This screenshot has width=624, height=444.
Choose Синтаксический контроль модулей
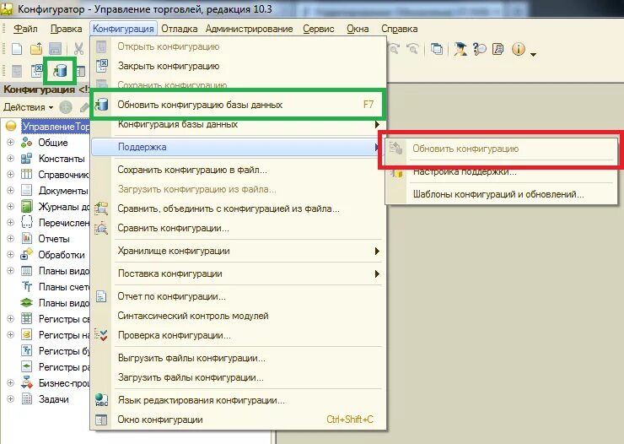(238, 316)
